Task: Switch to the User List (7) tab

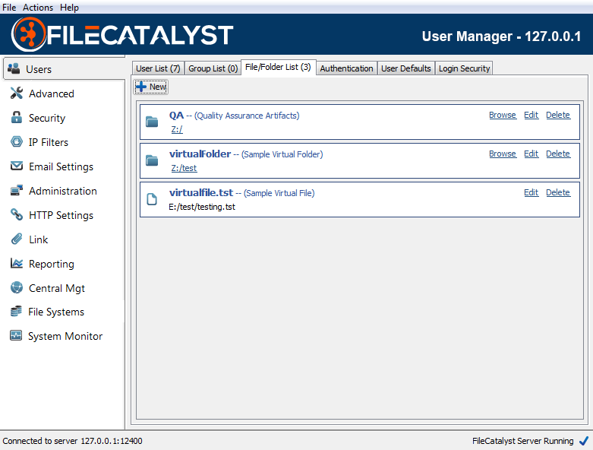Action: [158, 68]
